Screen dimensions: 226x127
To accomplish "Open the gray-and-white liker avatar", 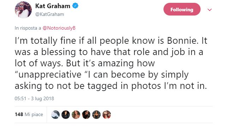I will (55, 115).
